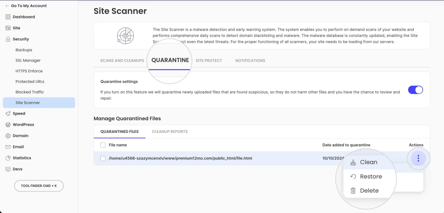Image resolution: width=444 pixels, height=213 pixels.
Task: Click the Devs code icon
Action: tap(8, 169)
